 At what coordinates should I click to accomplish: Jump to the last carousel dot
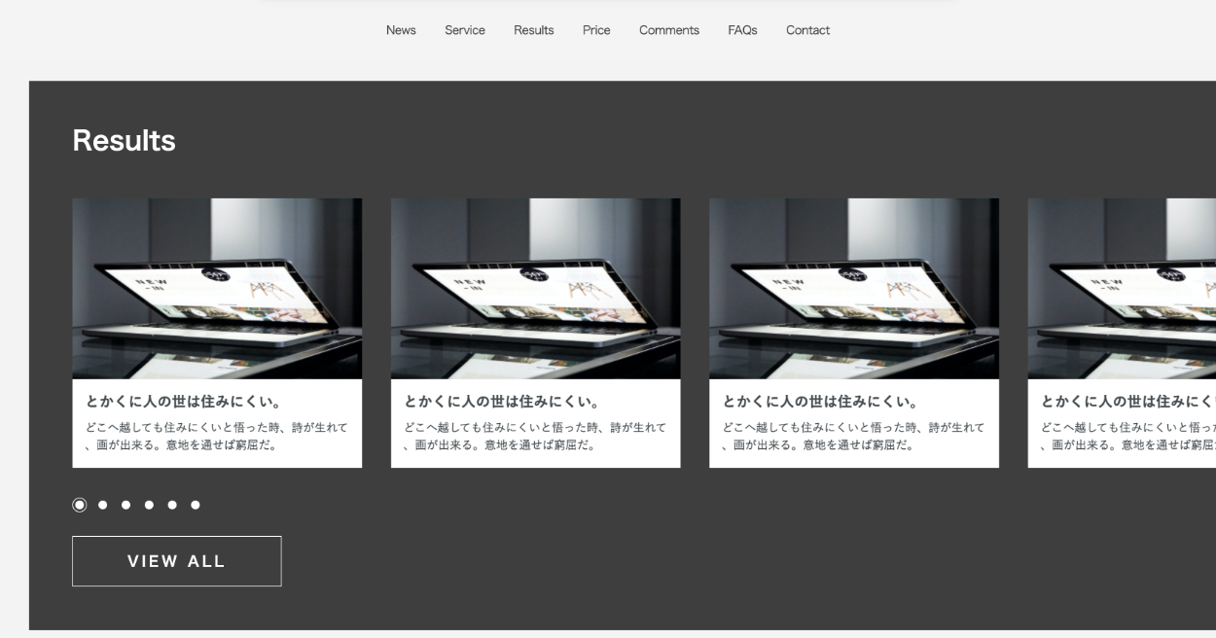(x=196, y=505)
